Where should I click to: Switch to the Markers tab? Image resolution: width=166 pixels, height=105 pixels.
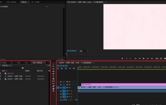coord(26,63)
